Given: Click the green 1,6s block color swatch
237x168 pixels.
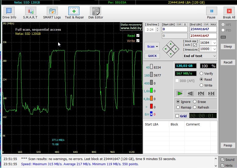Looking at the screenshot, I should point(151,91).
